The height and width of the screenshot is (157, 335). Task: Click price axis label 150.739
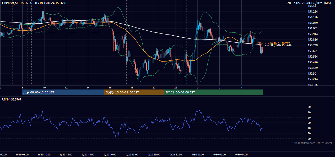pos(313,45)
